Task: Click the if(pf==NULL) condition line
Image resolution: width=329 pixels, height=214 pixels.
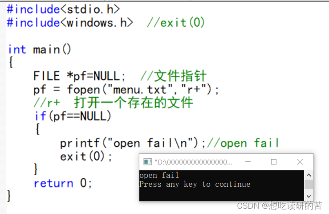Action: 73,116
